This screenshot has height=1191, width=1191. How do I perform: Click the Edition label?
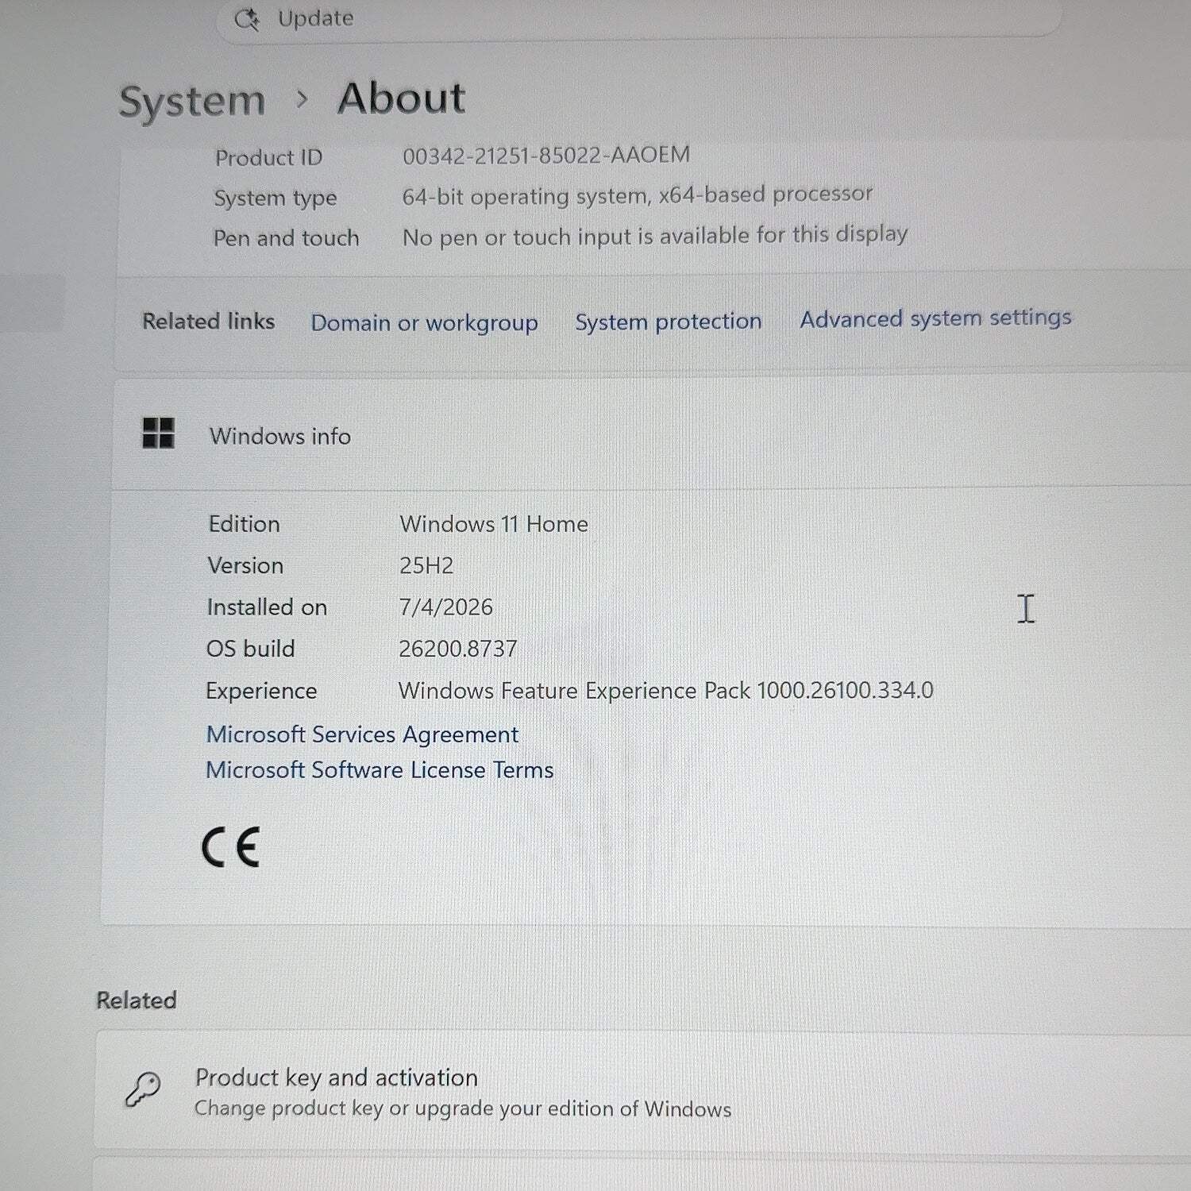[x=244, y=524]
